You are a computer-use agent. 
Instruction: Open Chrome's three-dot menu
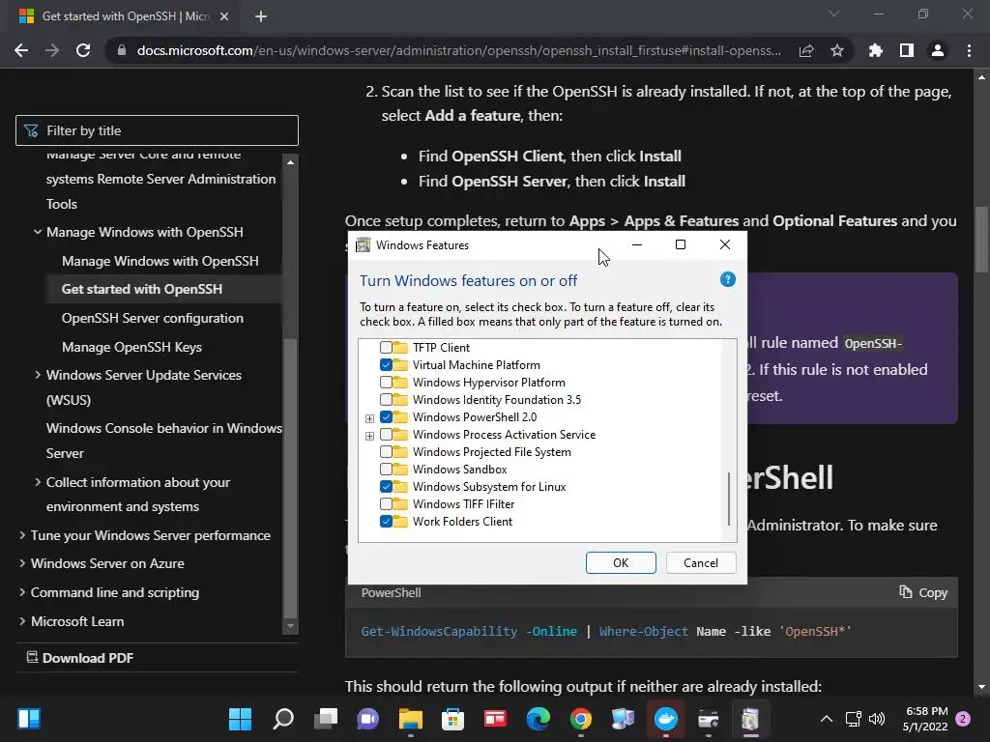pyautogui.click(x=969, y=50)
